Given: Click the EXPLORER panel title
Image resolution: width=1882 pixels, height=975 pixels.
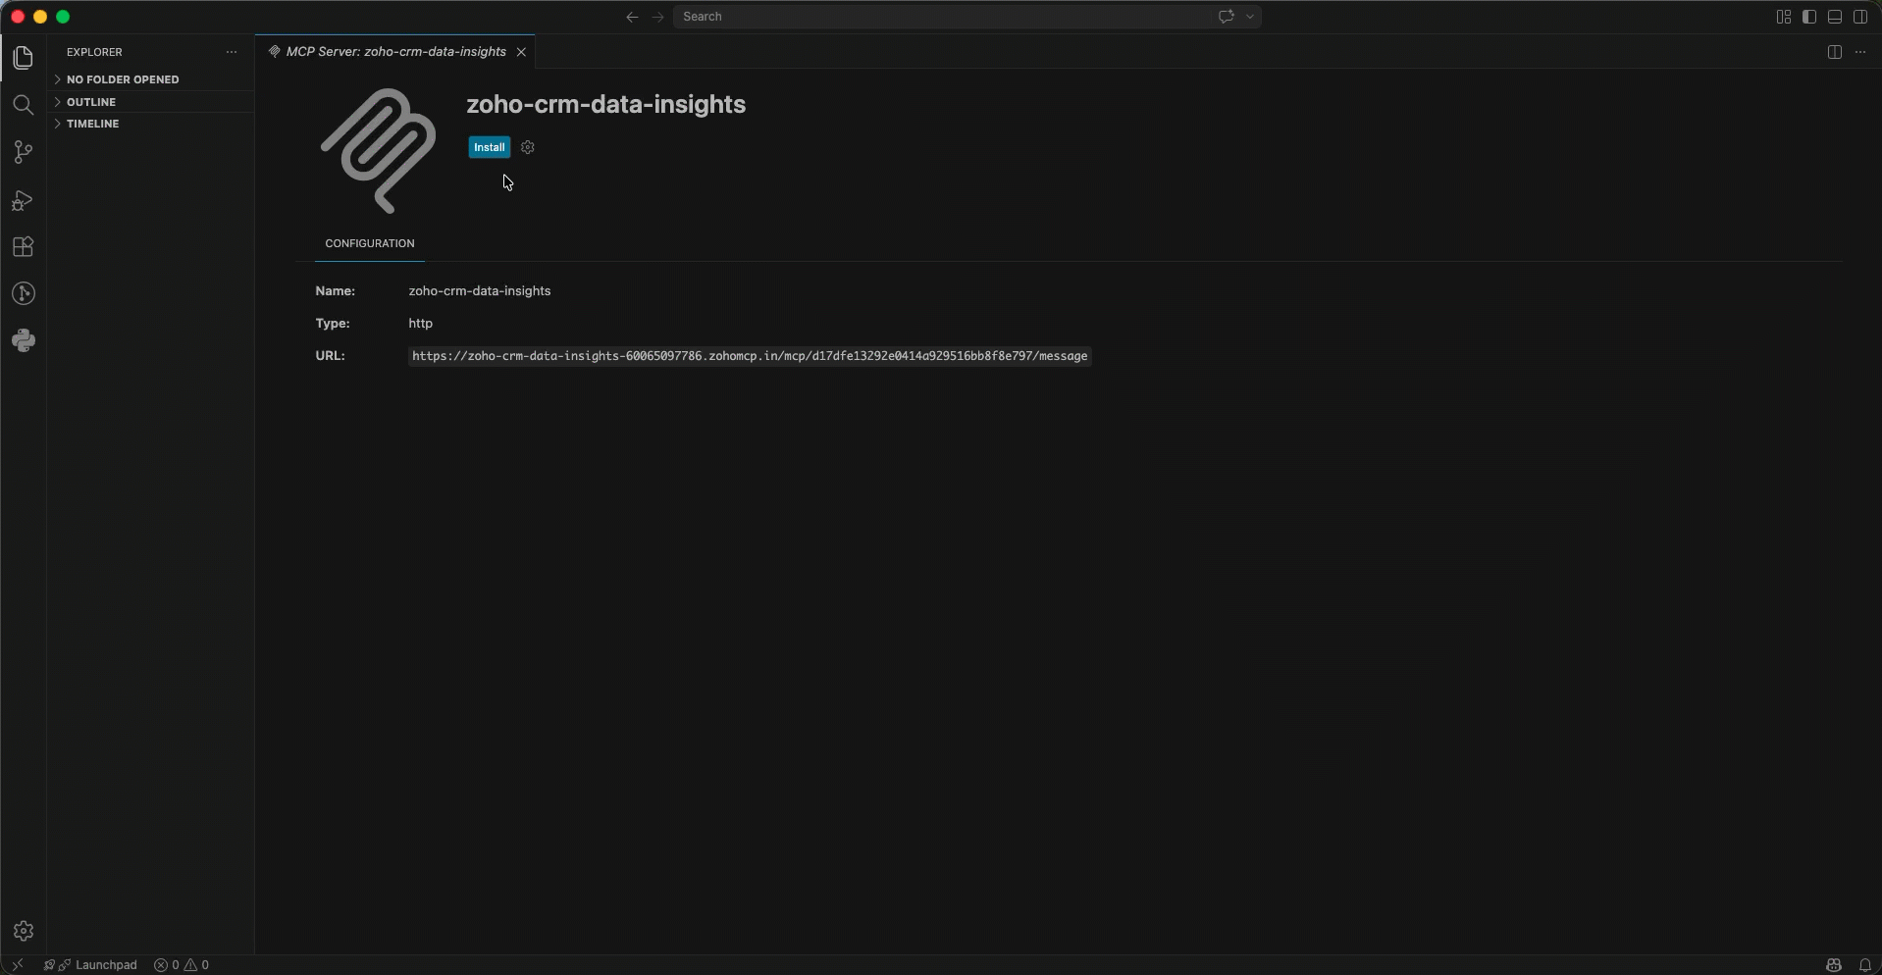Looking at the screenshot, I should (x=94, y=52).
